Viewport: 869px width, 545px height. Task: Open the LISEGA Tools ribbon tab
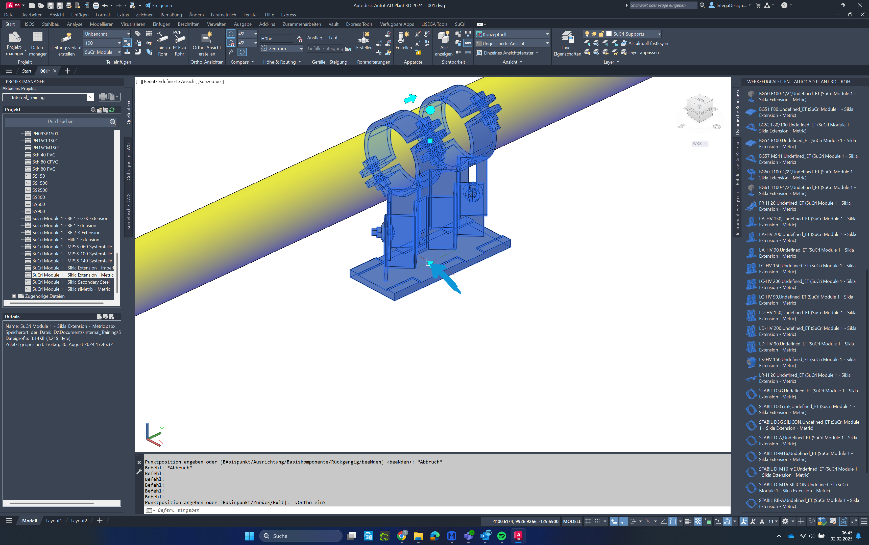pyautogui.click(x=434, y=24)
